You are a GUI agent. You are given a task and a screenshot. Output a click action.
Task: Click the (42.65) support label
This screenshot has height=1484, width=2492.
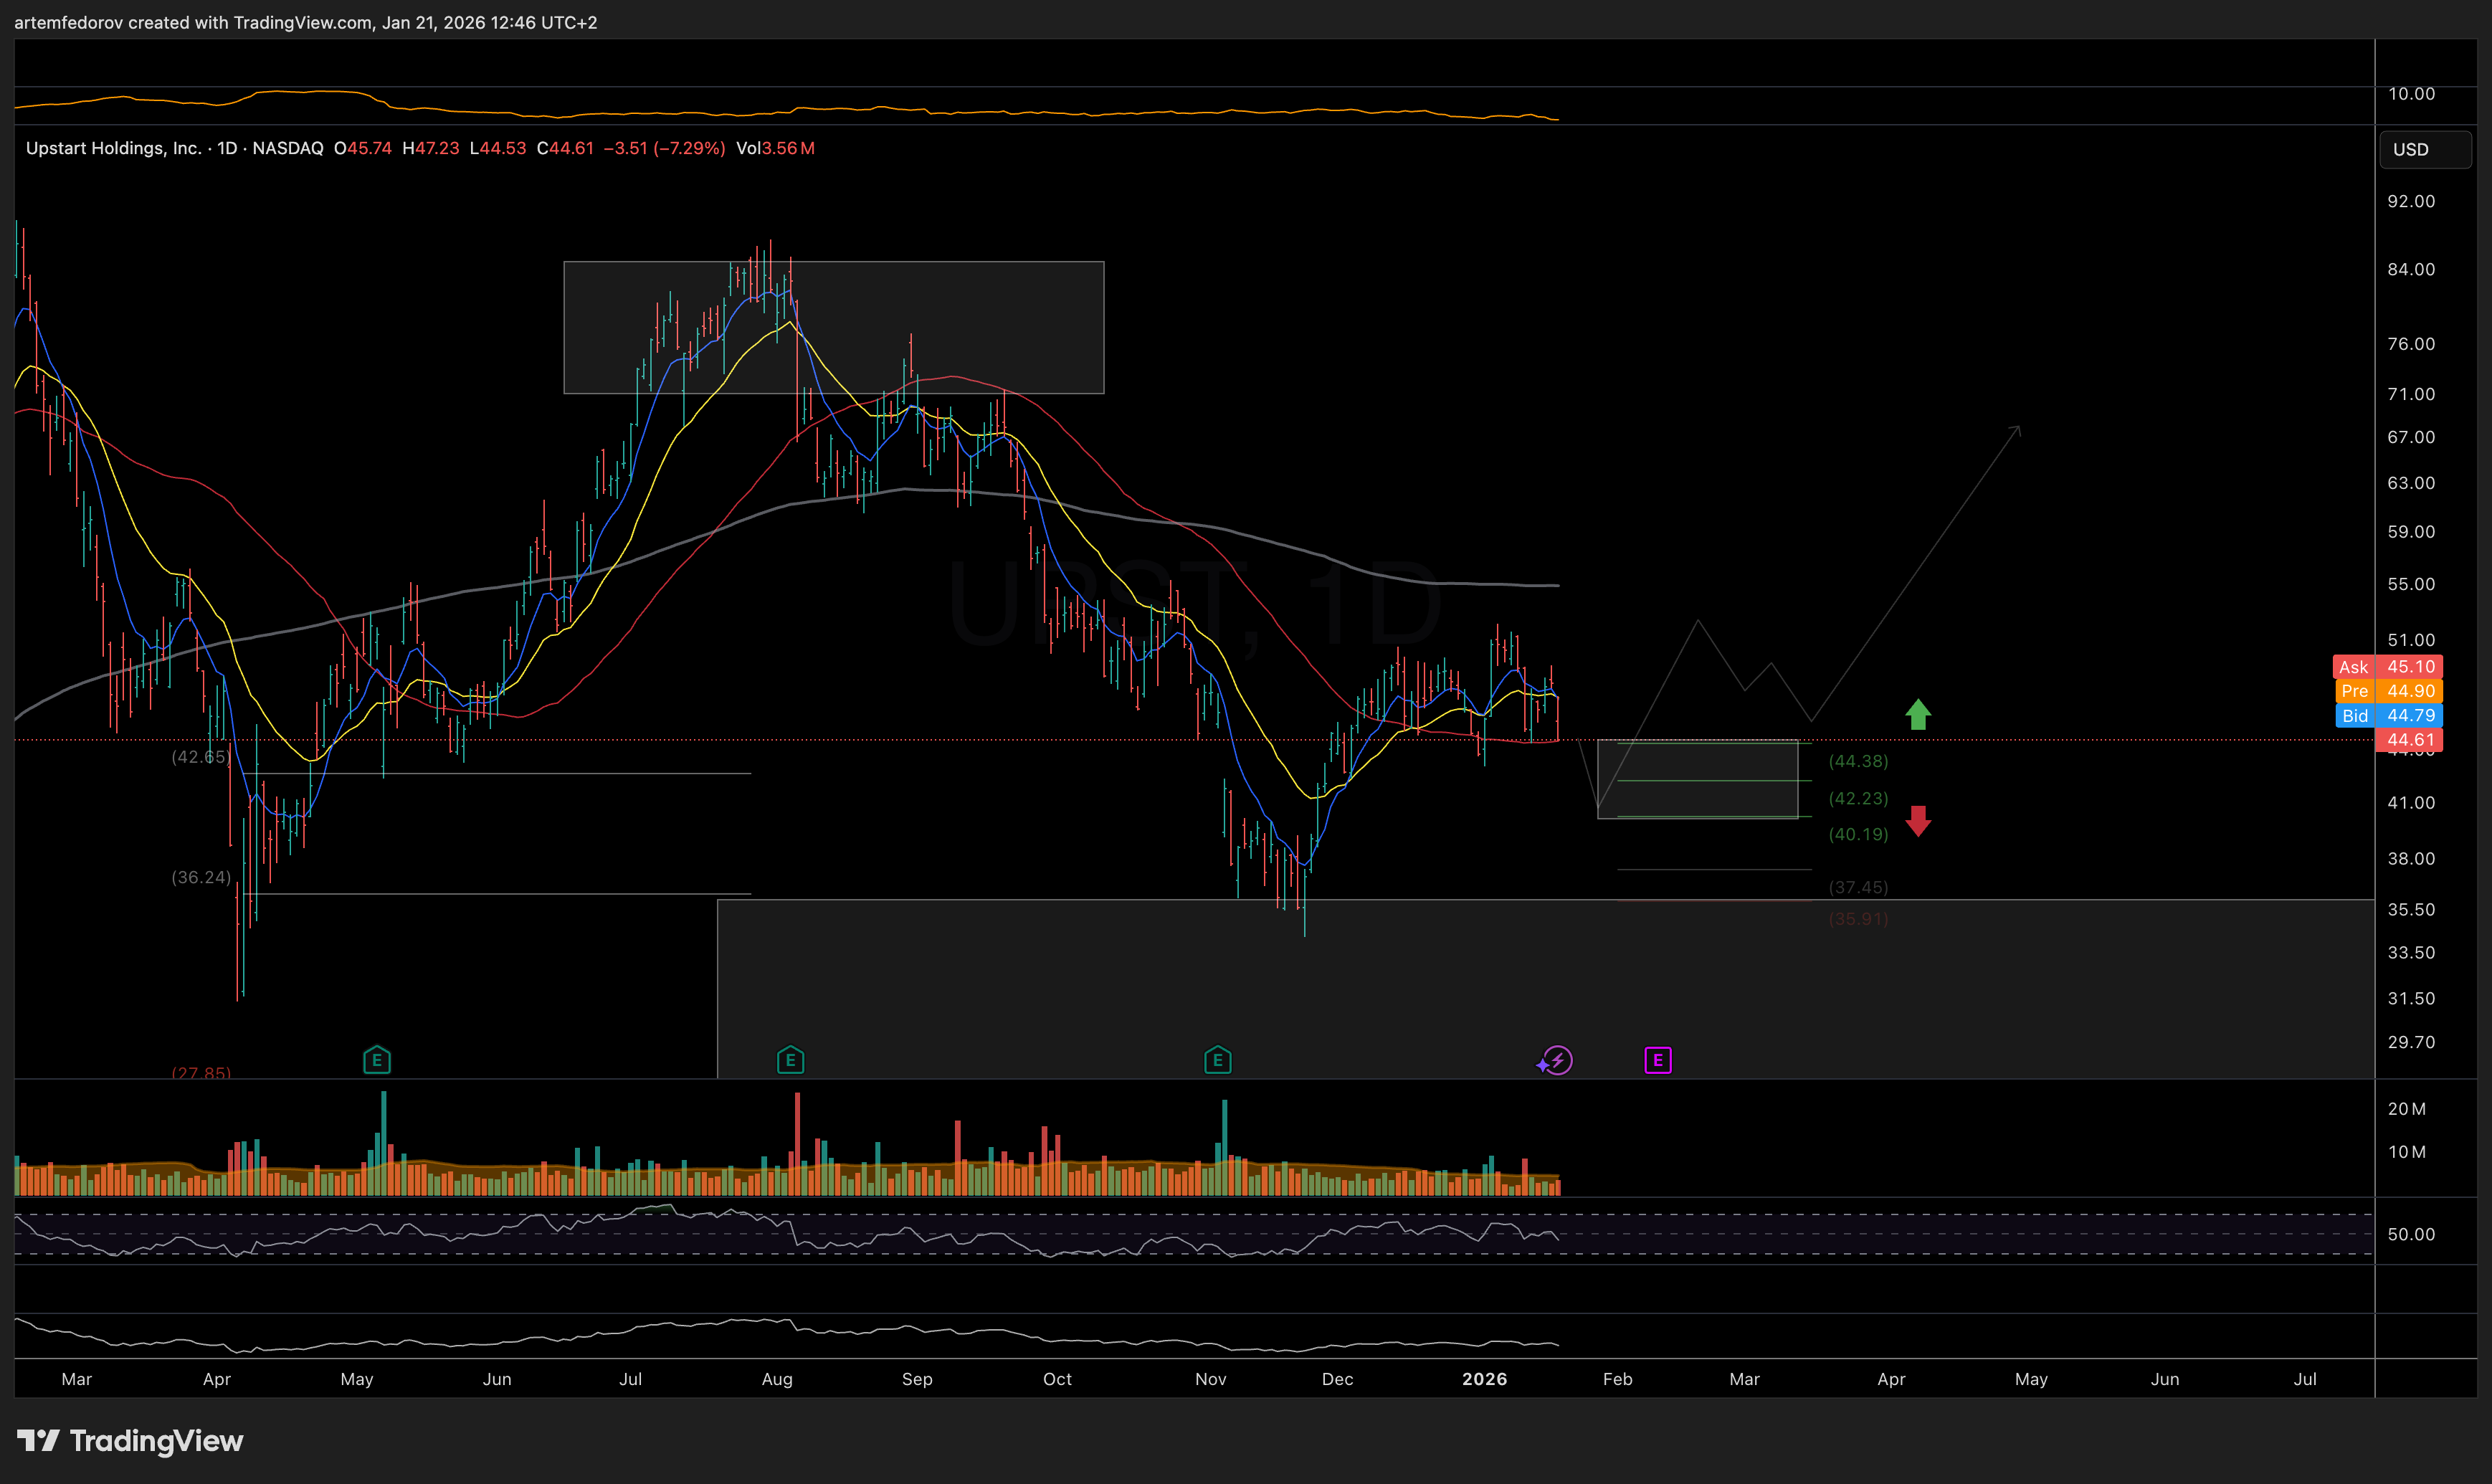[x=201, y=757]
